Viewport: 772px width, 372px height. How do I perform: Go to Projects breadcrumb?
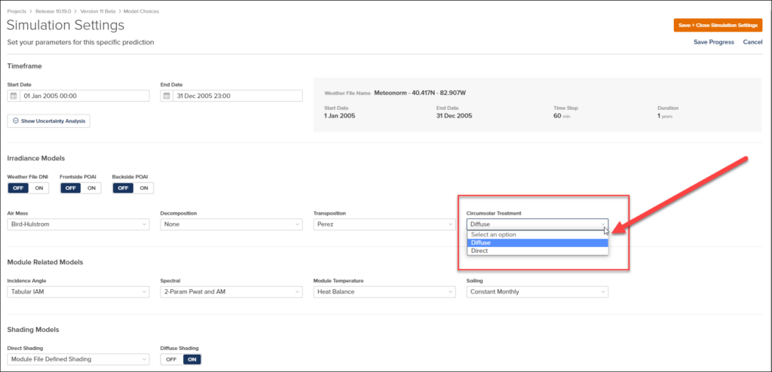pos(17,11)
